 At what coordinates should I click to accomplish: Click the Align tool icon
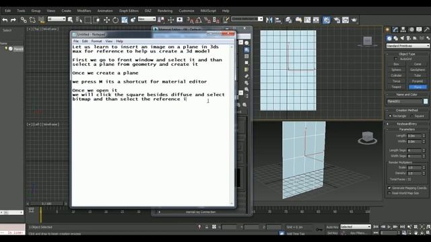(x=278, y=20)
